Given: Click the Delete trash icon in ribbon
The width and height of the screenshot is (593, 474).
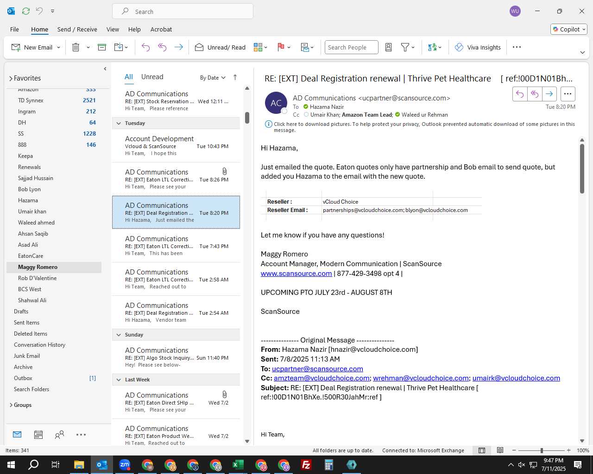Looking at the screenshot, I should (76, 47).
